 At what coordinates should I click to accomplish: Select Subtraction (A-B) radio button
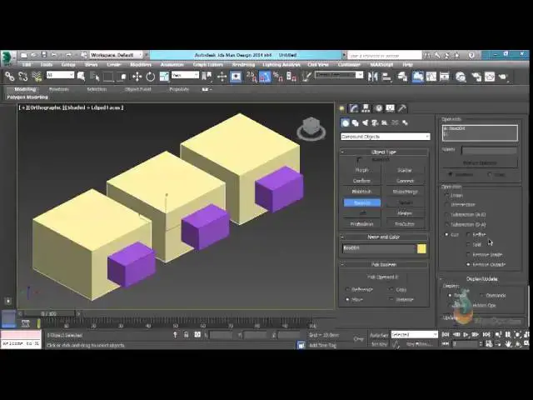pos(447,215)
